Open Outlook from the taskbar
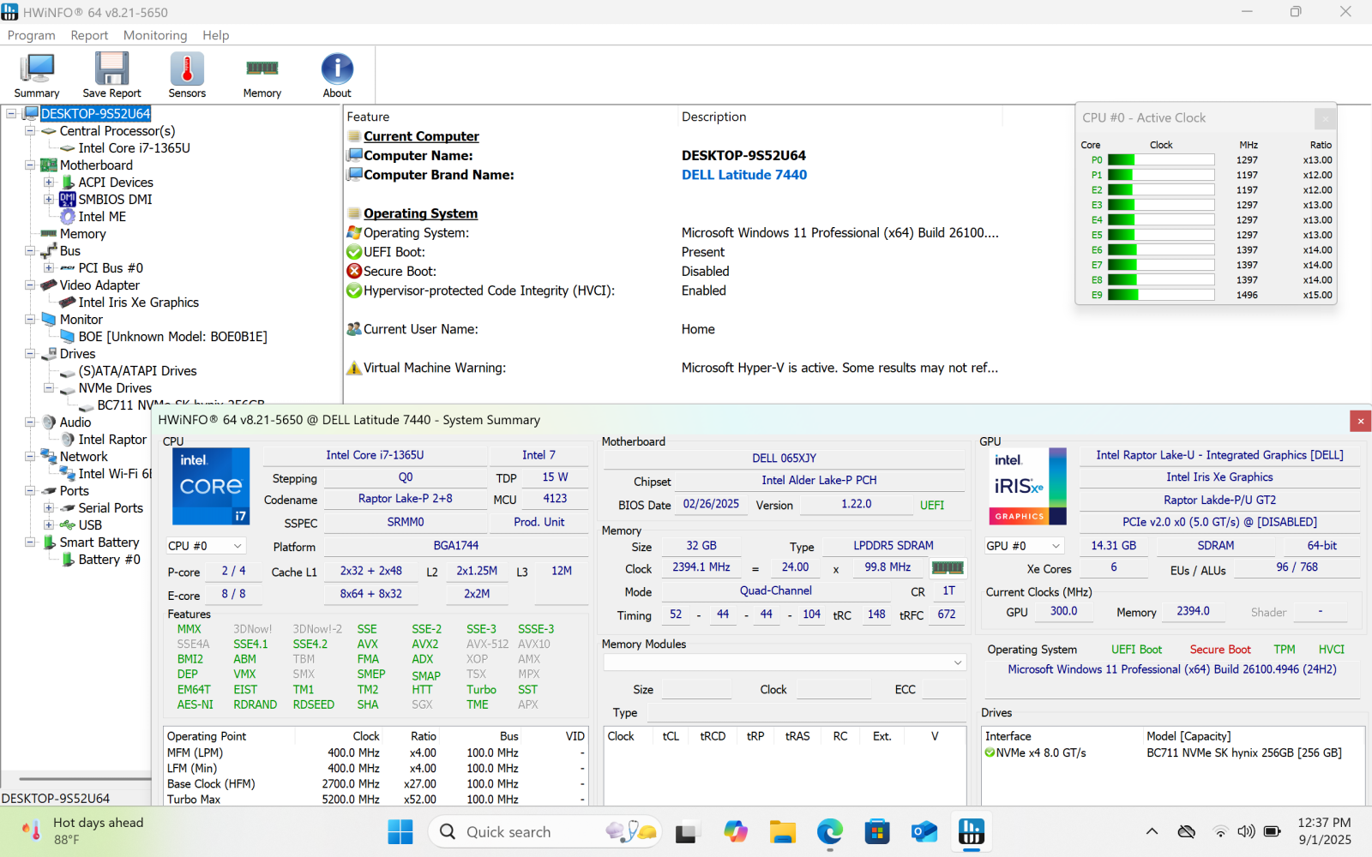This screenshot has height=857, width=1372. [924, 831]
